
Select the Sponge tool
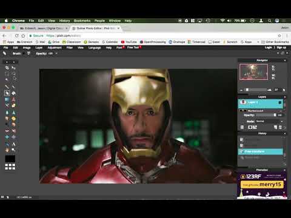pos(13,119)
